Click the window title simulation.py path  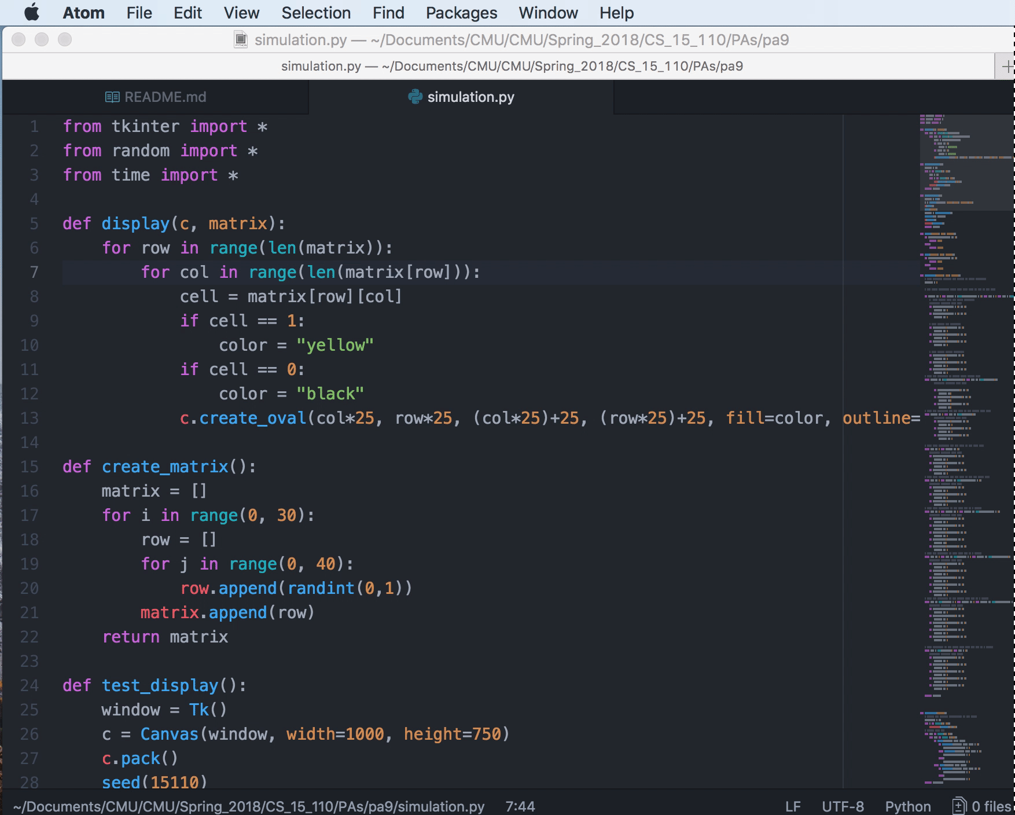tap(521, 40)
